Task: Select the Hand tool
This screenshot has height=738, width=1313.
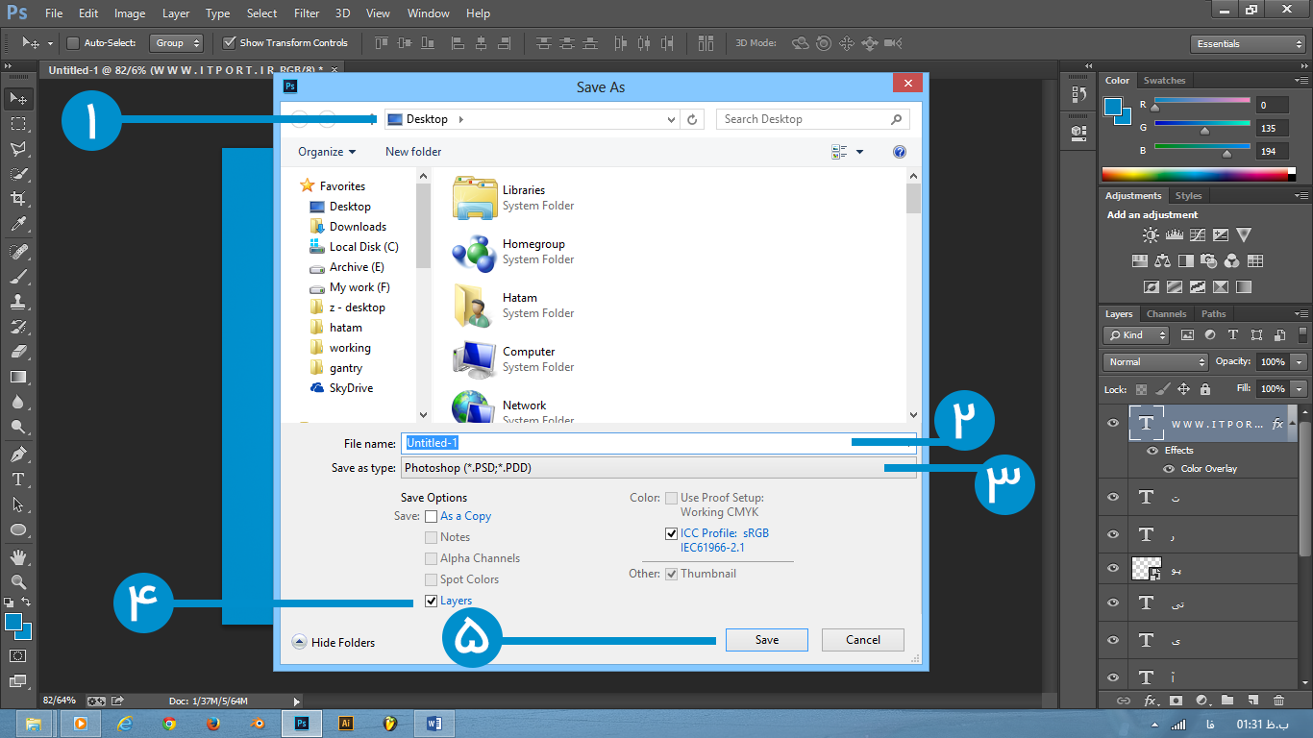Action: point(18,556)
